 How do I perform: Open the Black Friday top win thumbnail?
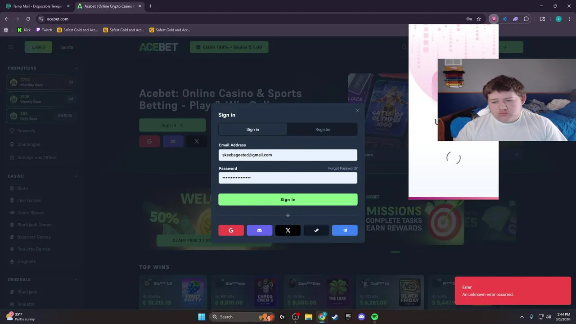409,292
